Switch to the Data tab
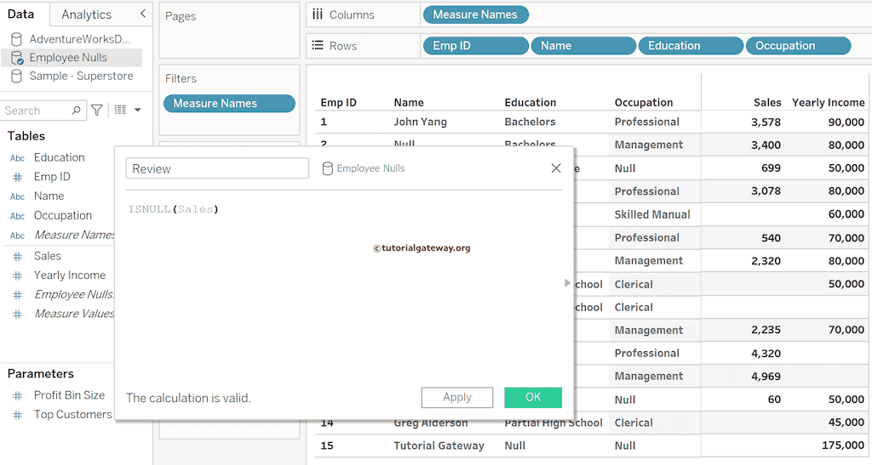Screen dimensions: 872x465 [x=20, y=14]
